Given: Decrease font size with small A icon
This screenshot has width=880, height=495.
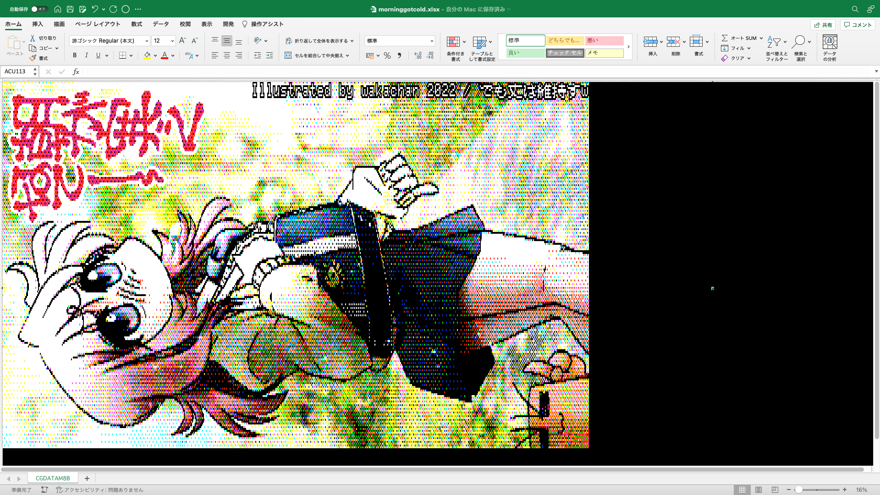Looking at the screenshot, I should (194, 40).
